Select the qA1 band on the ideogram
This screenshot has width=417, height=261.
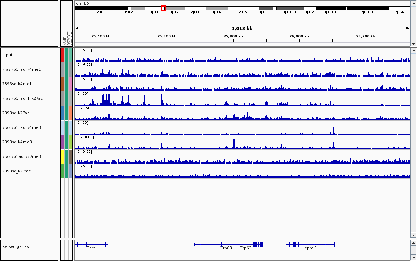pos(101,8)
